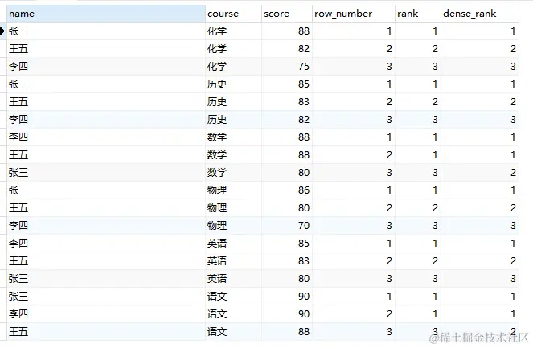533x348 pixels.
Task: Click the row_number column header
Action: pos(353,14)
